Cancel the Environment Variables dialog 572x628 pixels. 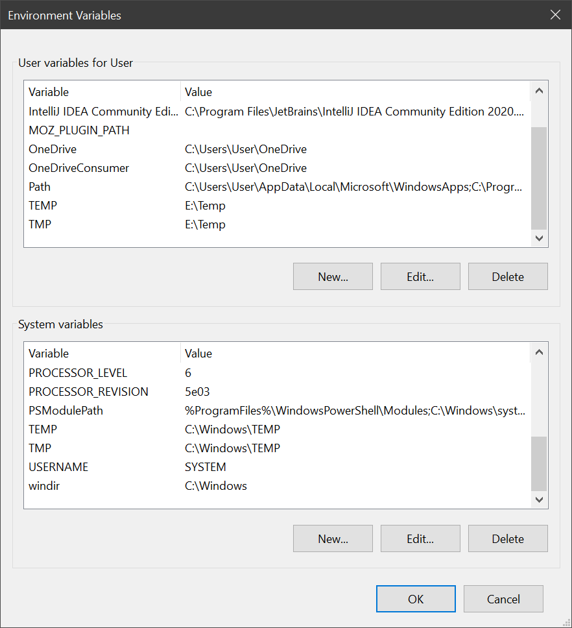click(503, 599)
